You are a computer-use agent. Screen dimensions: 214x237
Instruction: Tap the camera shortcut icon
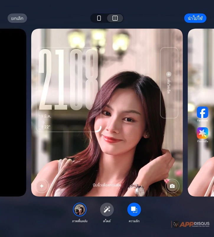[172, 186]
